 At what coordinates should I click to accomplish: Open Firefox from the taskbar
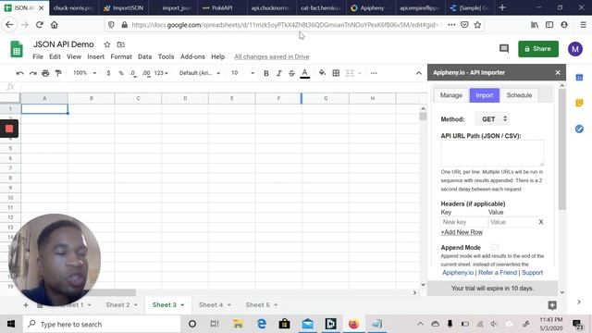pos(353,324)
